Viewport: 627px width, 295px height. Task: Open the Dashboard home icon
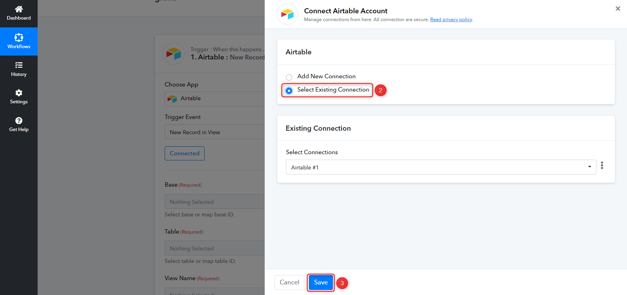pyautogui.click(x=19, y=9)
